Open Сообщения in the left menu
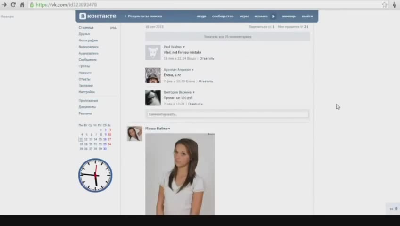This screenshot has width=400, height=226. (x=87, y=60)
